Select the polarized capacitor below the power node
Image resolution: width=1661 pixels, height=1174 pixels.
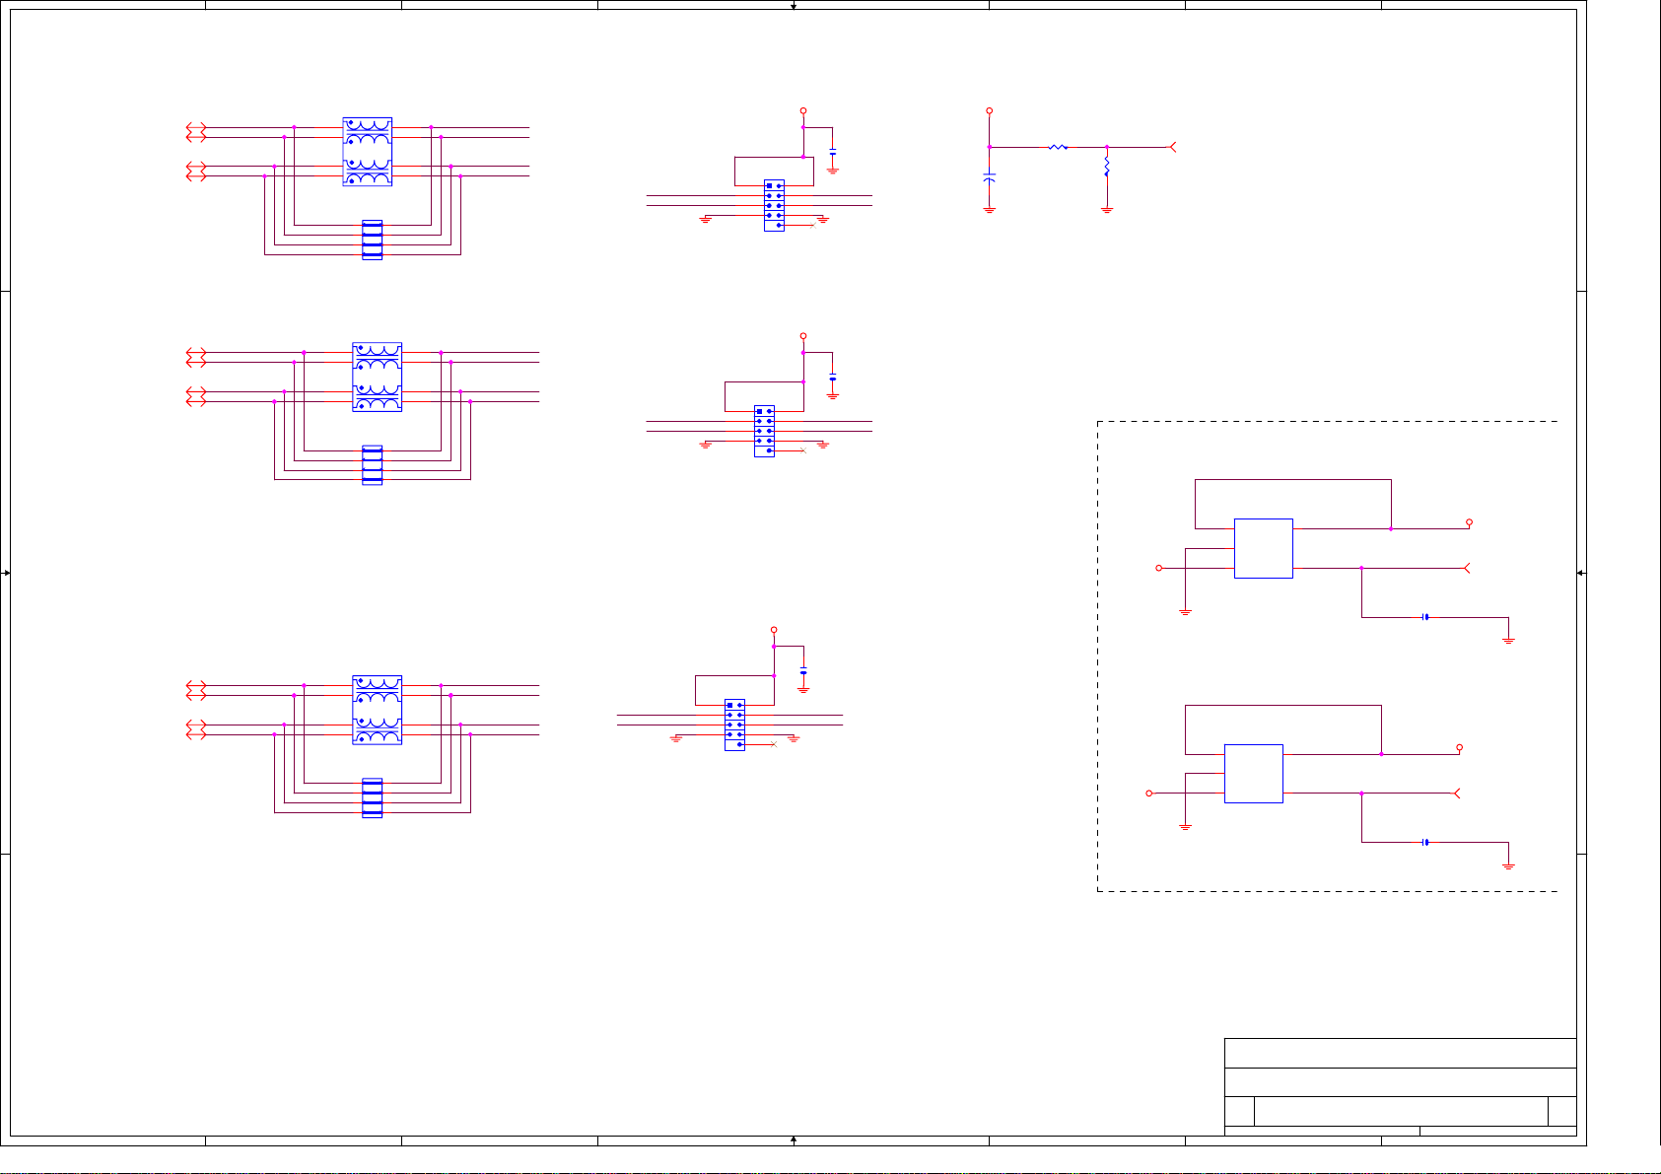989,177
